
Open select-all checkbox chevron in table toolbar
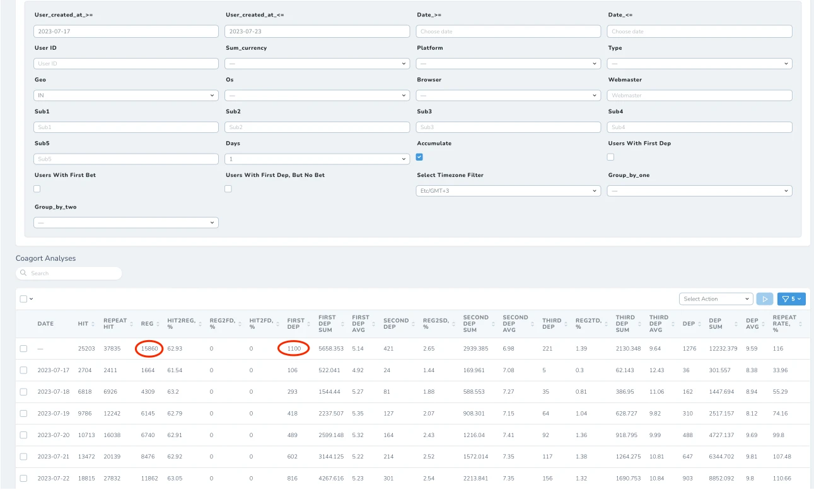coord(31,299)
